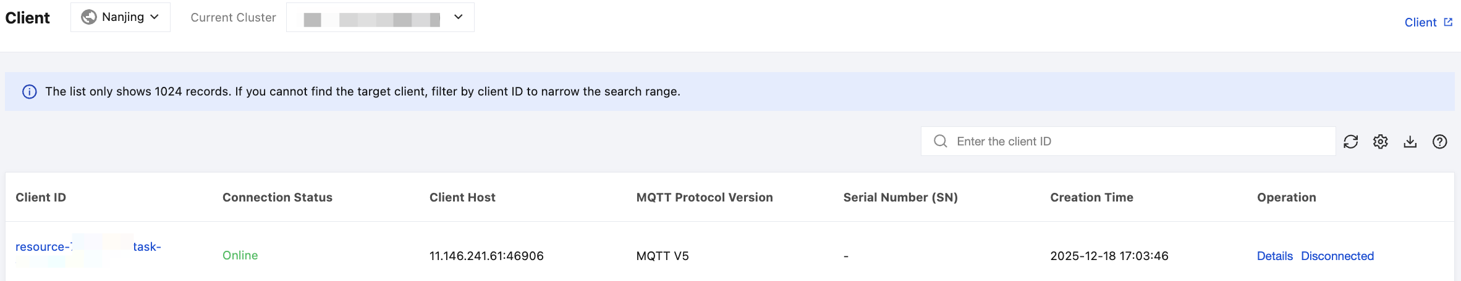1461x281 pixels.
Task: Click the download records icon
Action: coord(1410,142)
